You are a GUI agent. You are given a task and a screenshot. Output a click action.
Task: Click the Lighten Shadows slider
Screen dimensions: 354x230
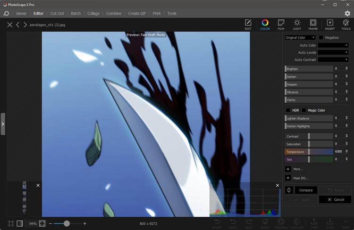pyautogui.click(x=309, y=118)
